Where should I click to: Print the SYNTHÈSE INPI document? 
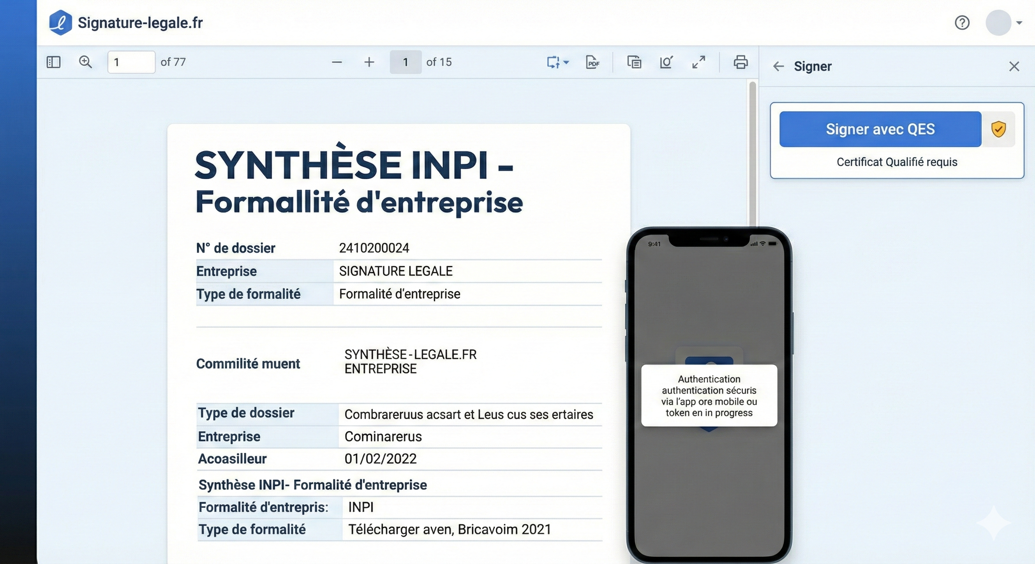click(740, 62)
